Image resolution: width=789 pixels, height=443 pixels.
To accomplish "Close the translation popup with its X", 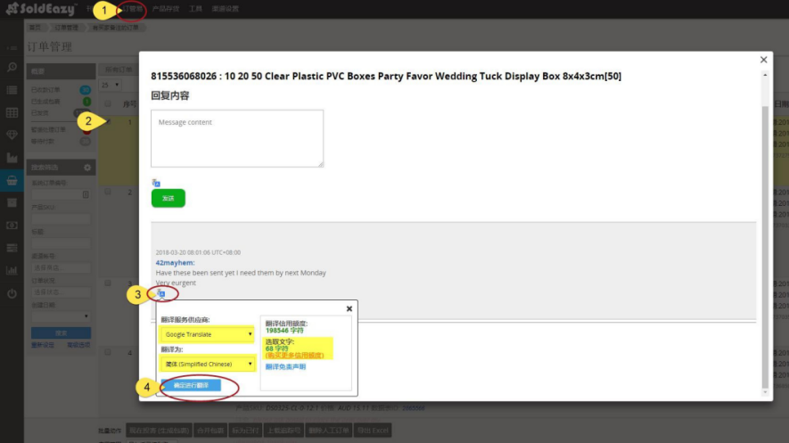I will [x=349, y=308].
